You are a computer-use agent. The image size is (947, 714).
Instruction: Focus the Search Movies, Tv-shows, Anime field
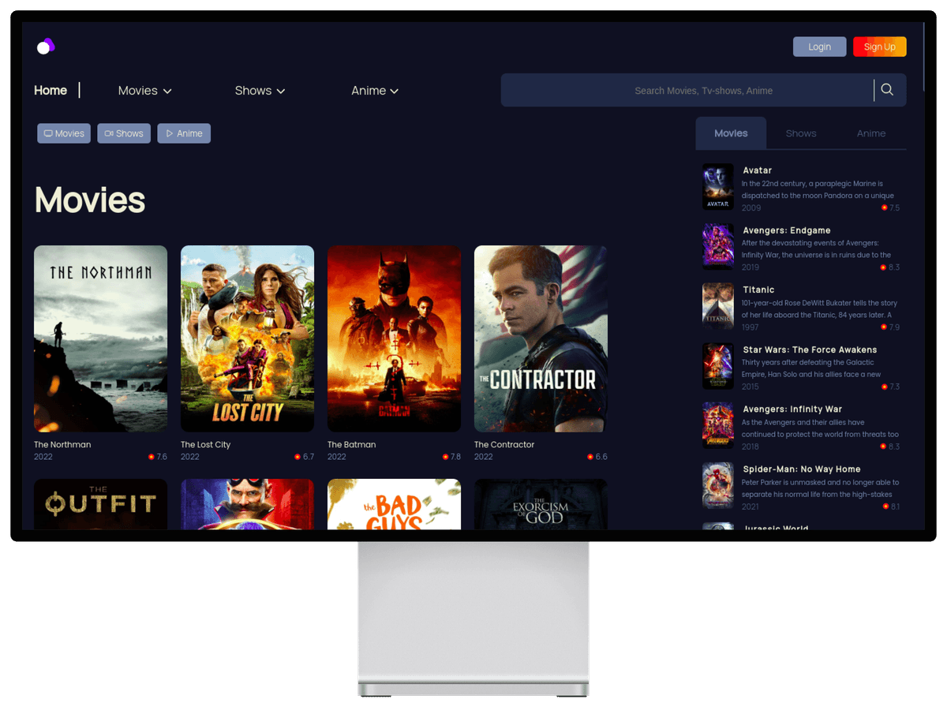[x=703, y=91]
